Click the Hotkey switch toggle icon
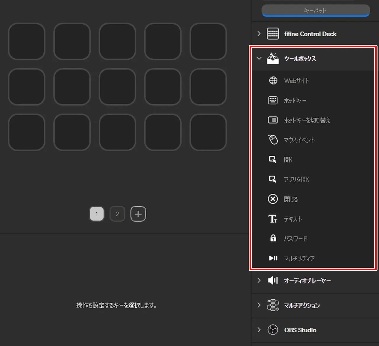This screenshot has width=379, height=346. pyautogui.click(x=273, y=120)
